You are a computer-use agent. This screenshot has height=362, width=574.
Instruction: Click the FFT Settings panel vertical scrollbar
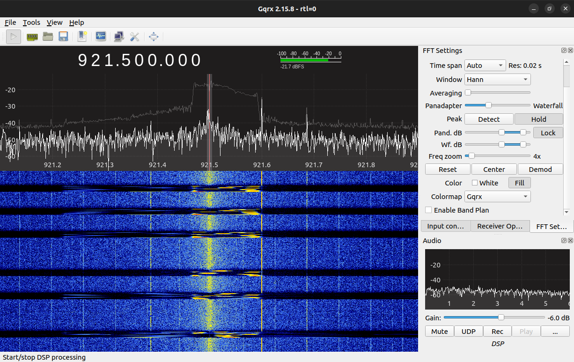click(x=567, y=137)
